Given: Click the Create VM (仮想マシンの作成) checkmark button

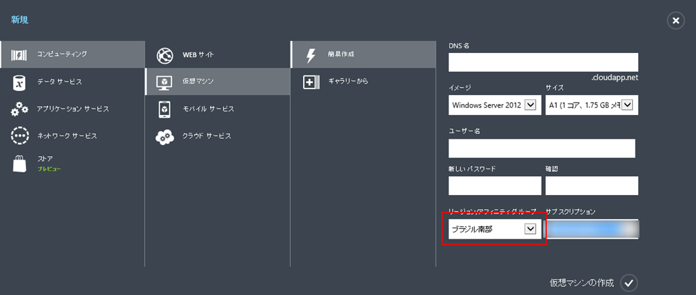Looking at the screenshot, I should click(629, 282).
